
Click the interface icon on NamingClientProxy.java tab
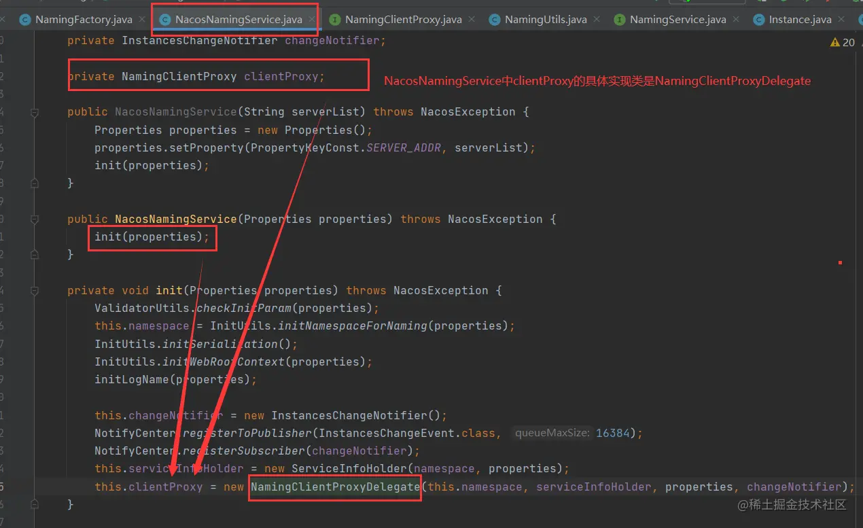pos(334,20)
